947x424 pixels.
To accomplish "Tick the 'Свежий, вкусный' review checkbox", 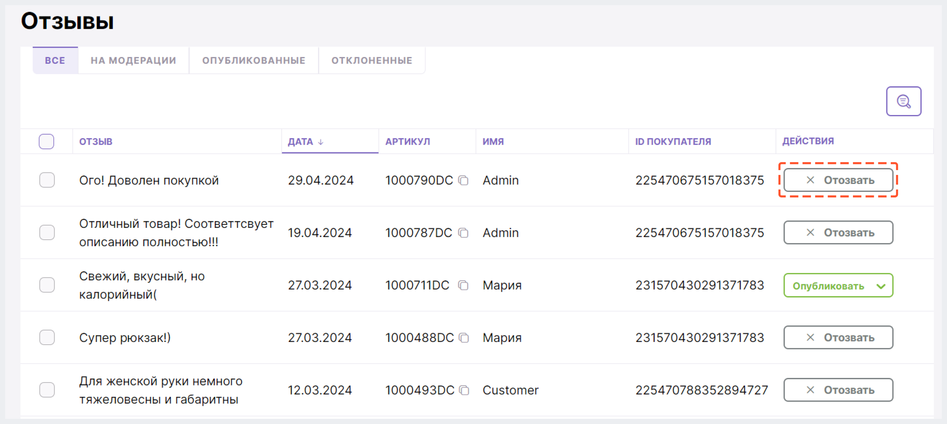I will click(x=47, y=285).
